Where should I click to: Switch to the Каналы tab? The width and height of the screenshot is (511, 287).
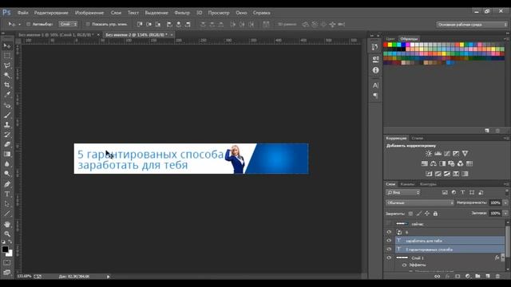tap(407, 184)
